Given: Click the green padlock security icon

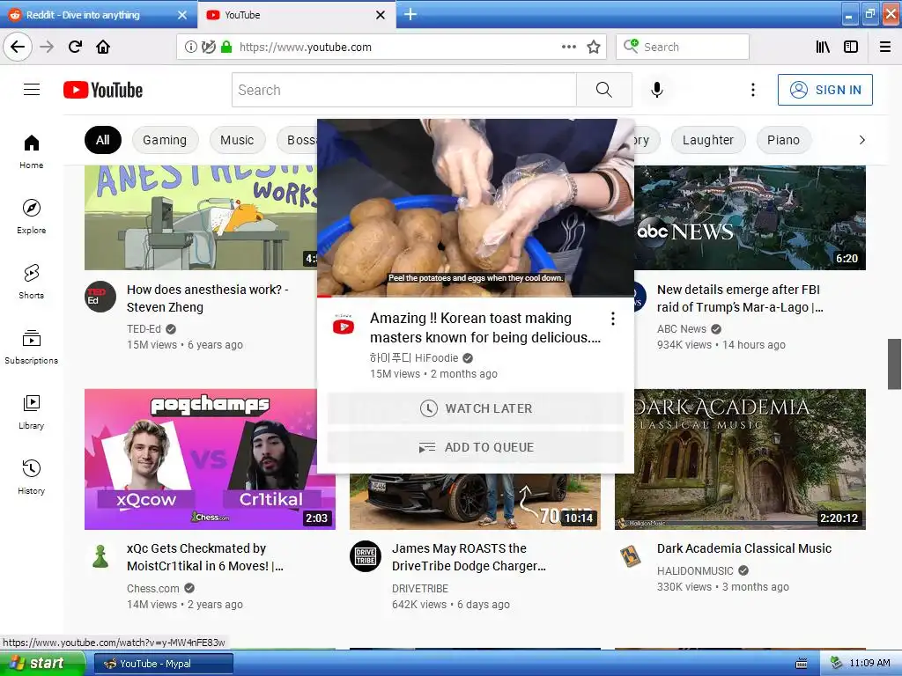Looking at the screenshot, I should pos(226,47).
